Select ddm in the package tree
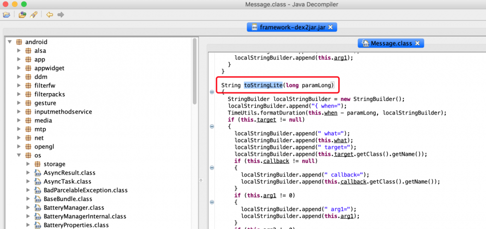 (x=41, y=77)
